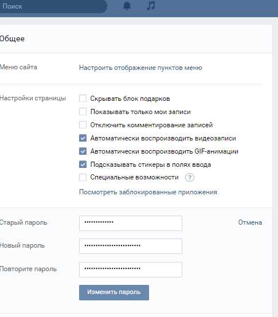Enable Специальные возможности checkbox
This screenshot has height=317, width=278.
(83, 177)
